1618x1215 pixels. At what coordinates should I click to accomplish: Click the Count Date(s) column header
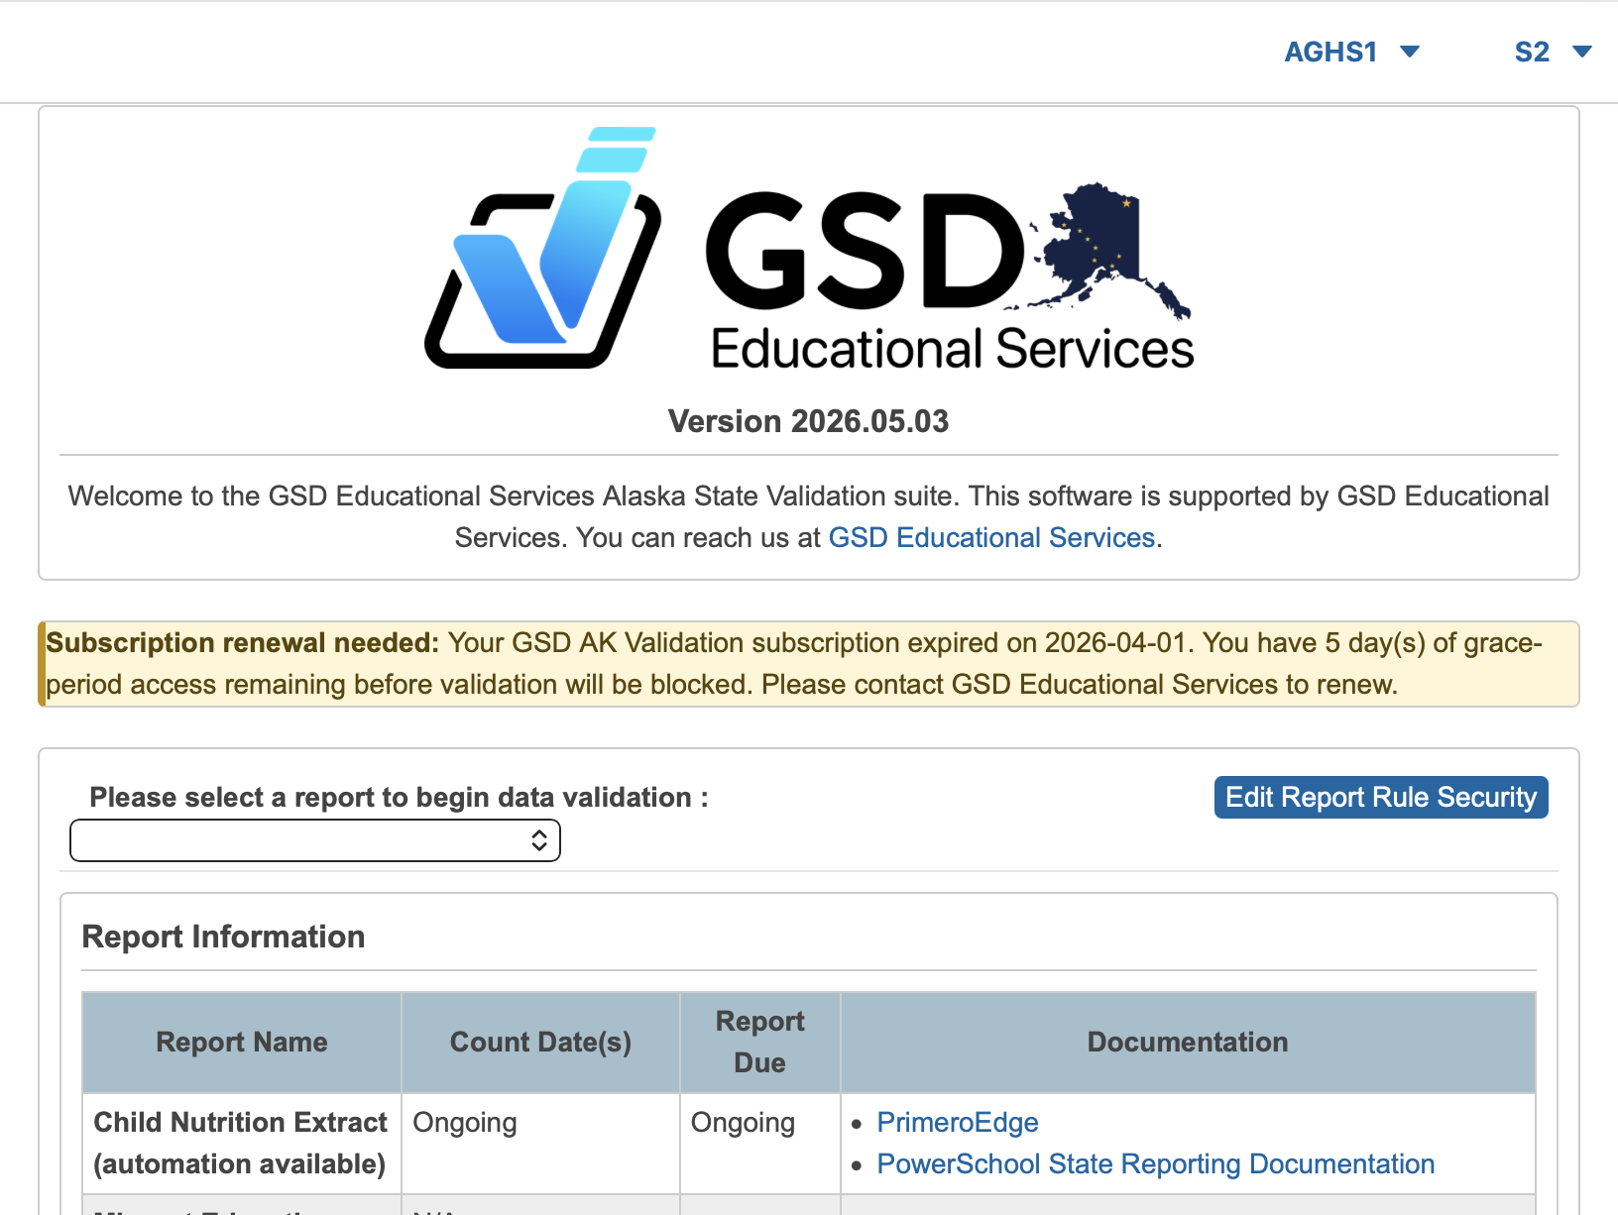pos(540,1042)
